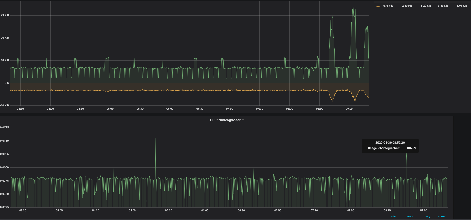The image size is (471, 220).
Task: Click the 0.0125 y-axis label on CPU graph
Action: [x=4, y=154]
